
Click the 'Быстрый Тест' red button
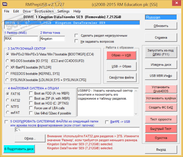pyautogui.click(x=161, y=129)
